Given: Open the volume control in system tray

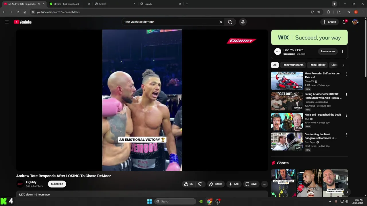Looking at the screenshot, I should 347,201.
